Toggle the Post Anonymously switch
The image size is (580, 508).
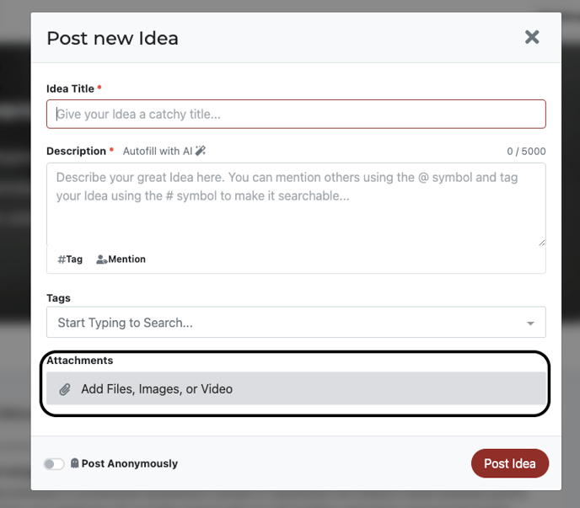tap(54, 463)
